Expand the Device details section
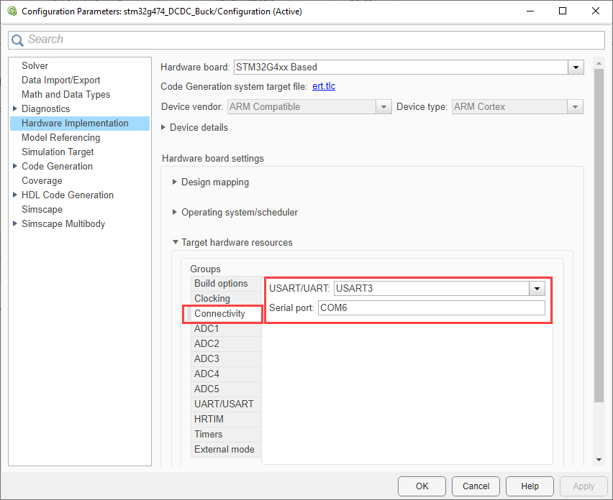Image resolution: width=613 pixels, height=500 pixels. tap(164, 127)
